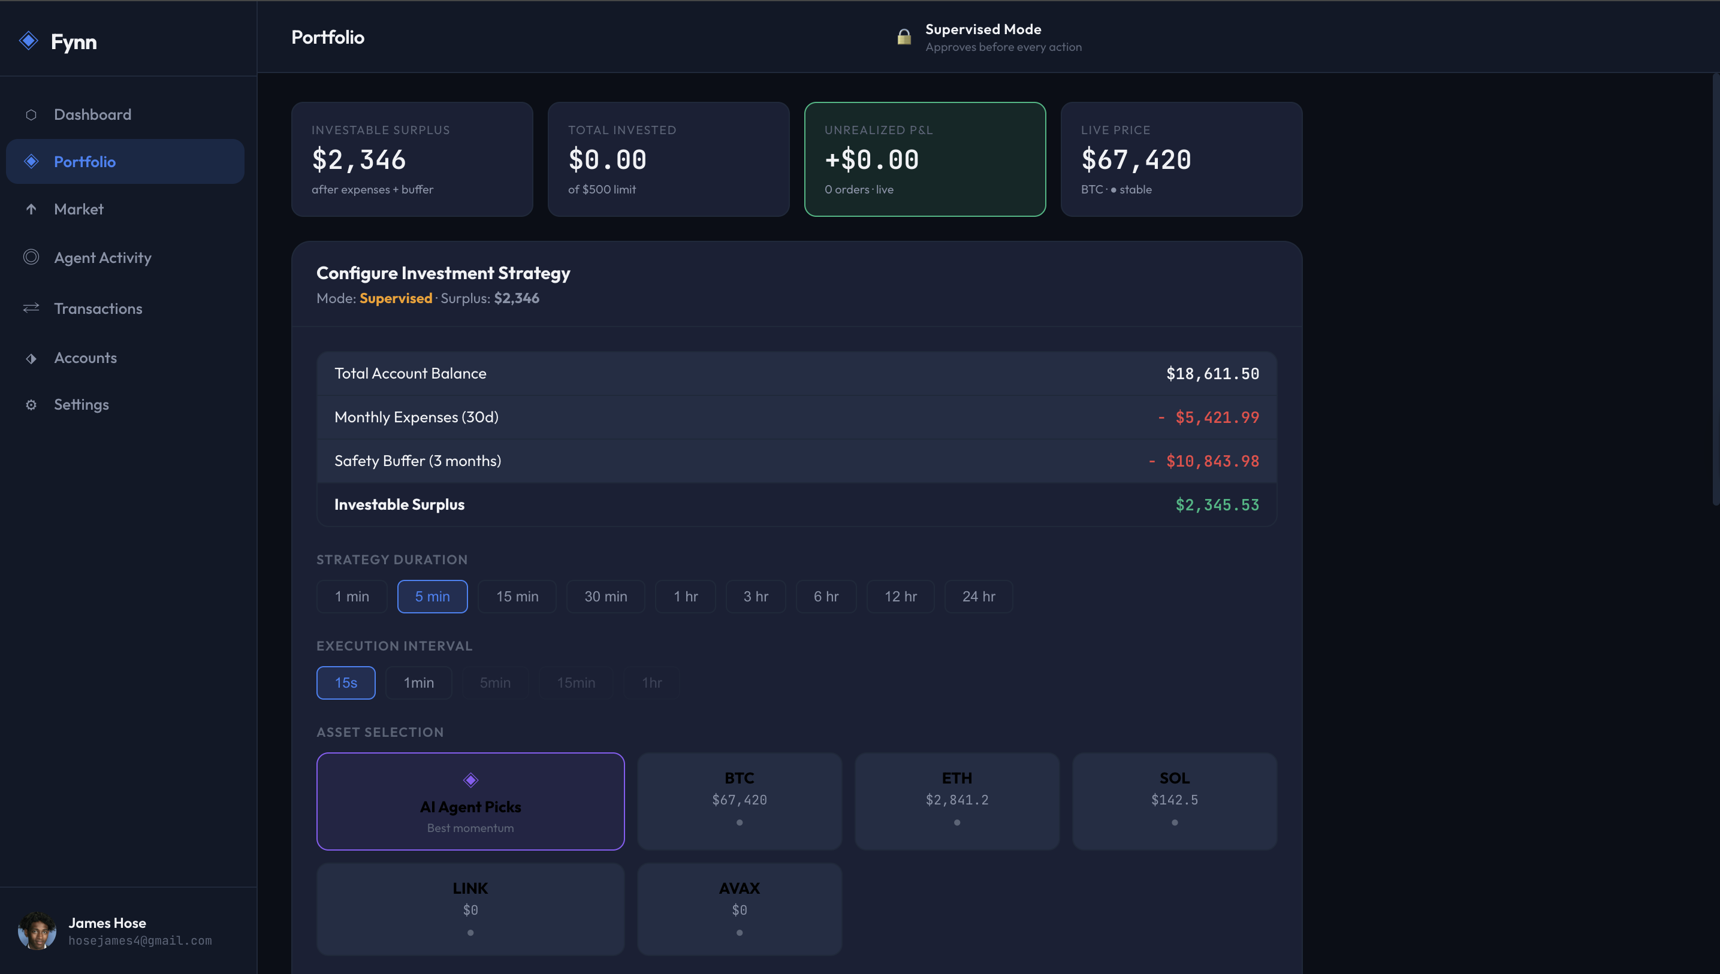The image size is (1720, 974).
Task: Go to the Transactions page
Action: click(98, 308)
